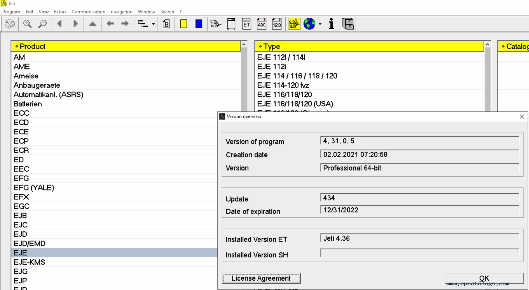Open the Communication menu

tap(88, 12)
